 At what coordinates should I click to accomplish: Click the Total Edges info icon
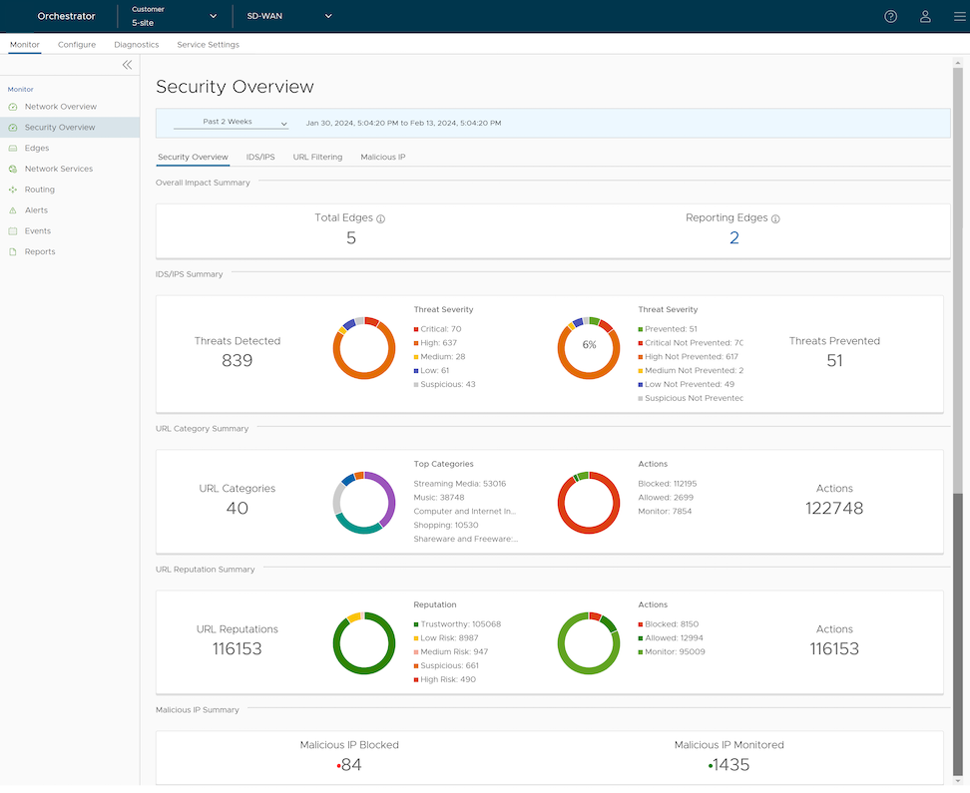click(381, 218)
